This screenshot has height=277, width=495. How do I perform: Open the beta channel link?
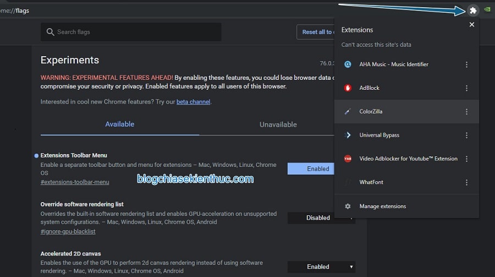[x=193, y=102]
